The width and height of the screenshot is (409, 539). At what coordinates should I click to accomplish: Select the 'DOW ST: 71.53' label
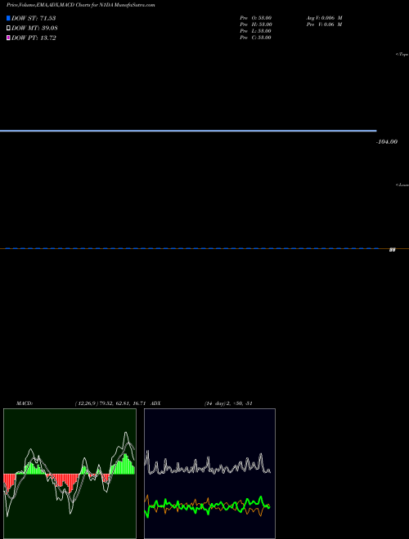(x=34, y=18)
